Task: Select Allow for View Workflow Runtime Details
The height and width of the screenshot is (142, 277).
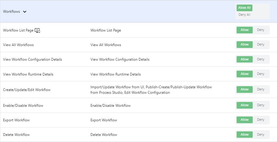Action: pos(245,74)
